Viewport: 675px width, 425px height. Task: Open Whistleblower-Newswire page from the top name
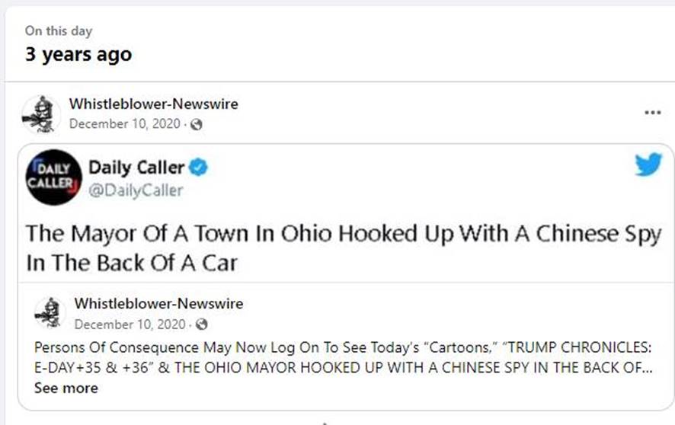click(x=153, y=104)
